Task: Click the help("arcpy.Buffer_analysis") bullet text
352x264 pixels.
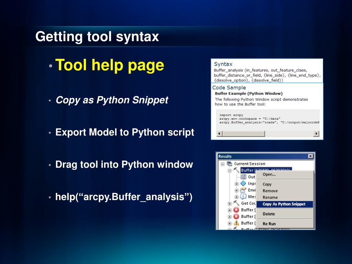Action: (124, 197)
